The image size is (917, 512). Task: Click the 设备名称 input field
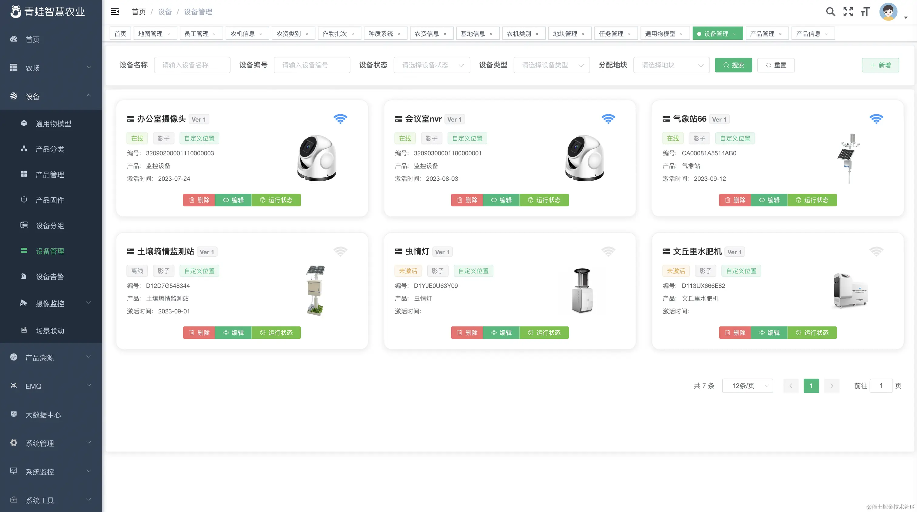pos(192,65)
